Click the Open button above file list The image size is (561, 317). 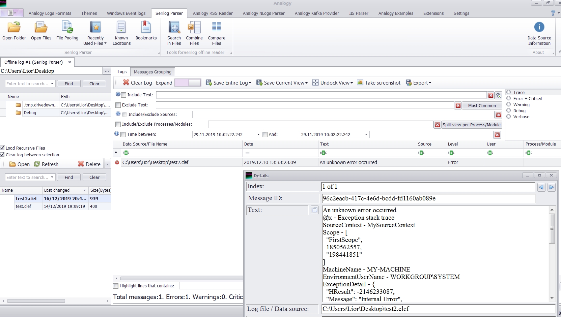[x=20, y=164]
